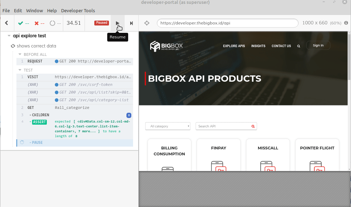Collapse the api explore test suite

pos(9,36)
